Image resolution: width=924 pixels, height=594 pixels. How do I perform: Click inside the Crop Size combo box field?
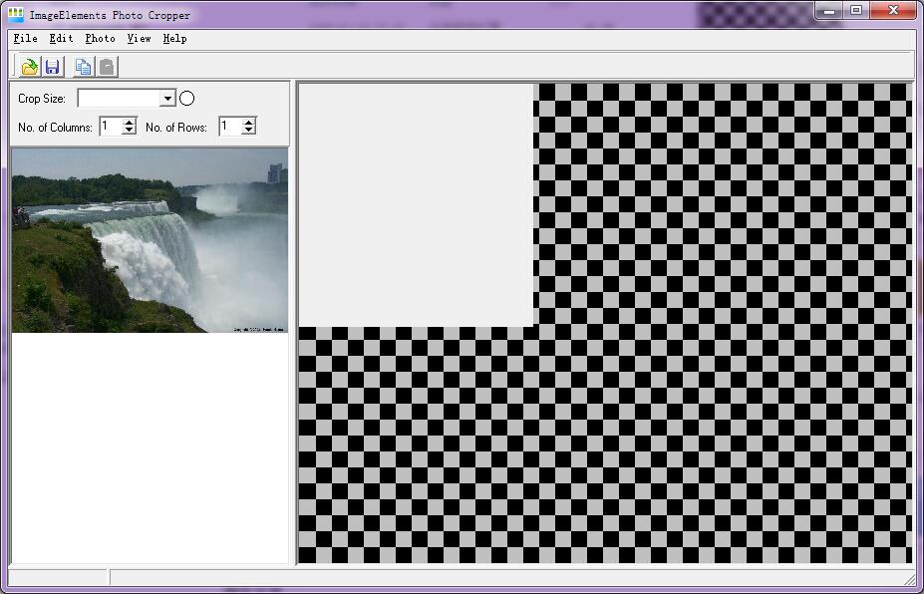coord(120,98)
